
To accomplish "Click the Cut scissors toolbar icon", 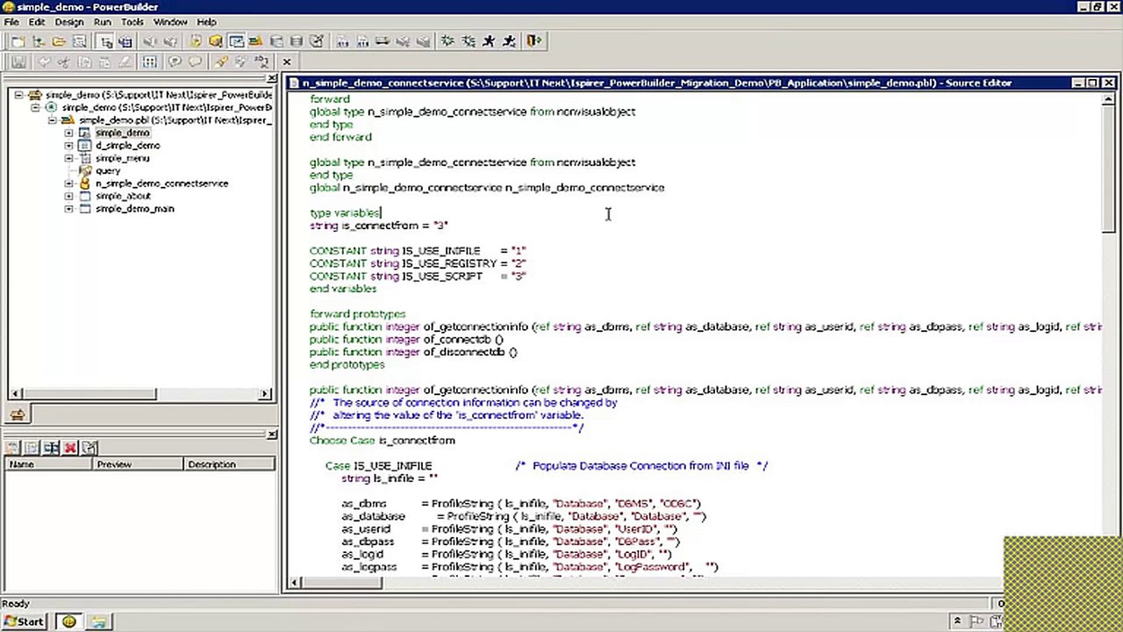I will point(63,62).
